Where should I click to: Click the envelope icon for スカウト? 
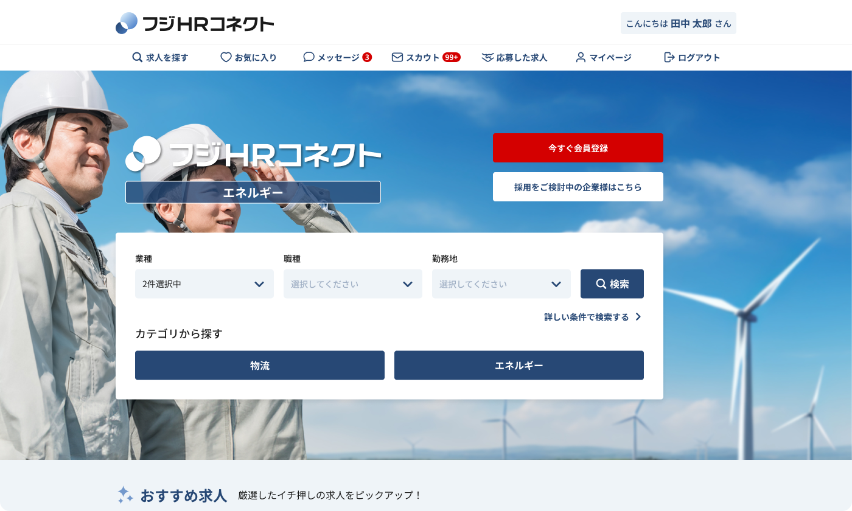pyautogui.click(x=397, y=57)
